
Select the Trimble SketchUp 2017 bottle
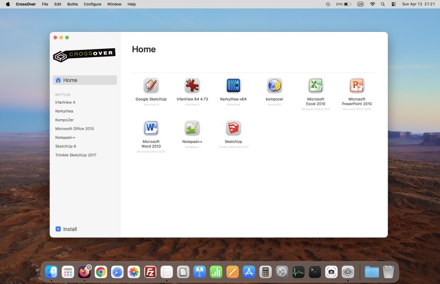coord(76,155)
